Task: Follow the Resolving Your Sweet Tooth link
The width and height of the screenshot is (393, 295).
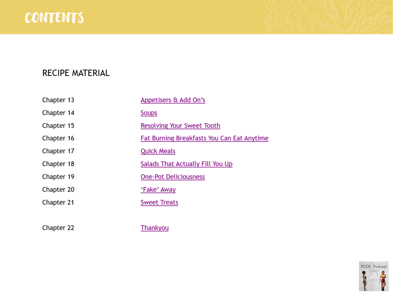Action: click(180, 126)
